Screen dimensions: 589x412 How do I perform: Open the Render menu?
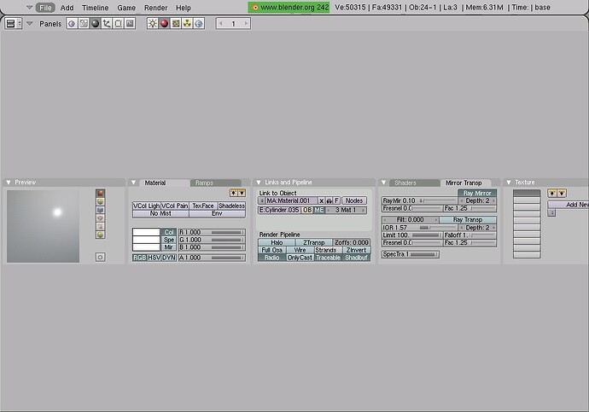point(156,8)
